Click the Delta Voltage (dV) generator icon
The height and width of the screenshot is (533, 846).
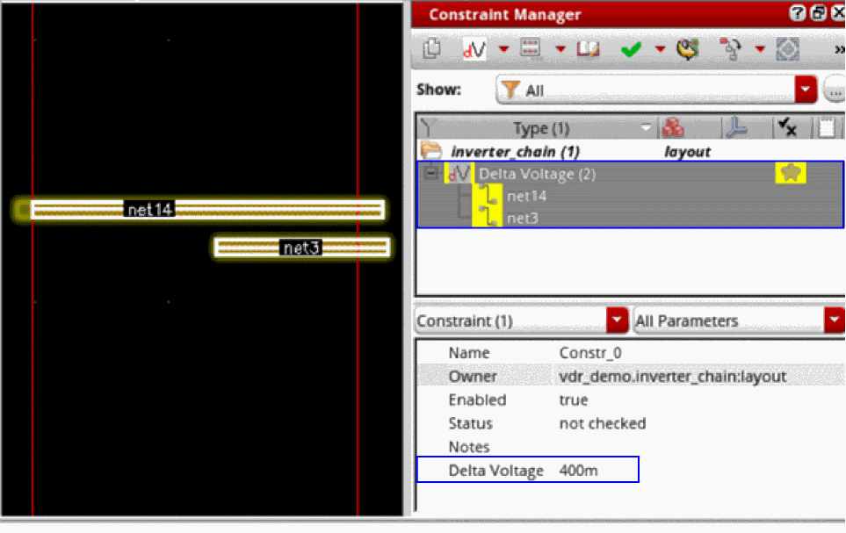pos(474,49)
